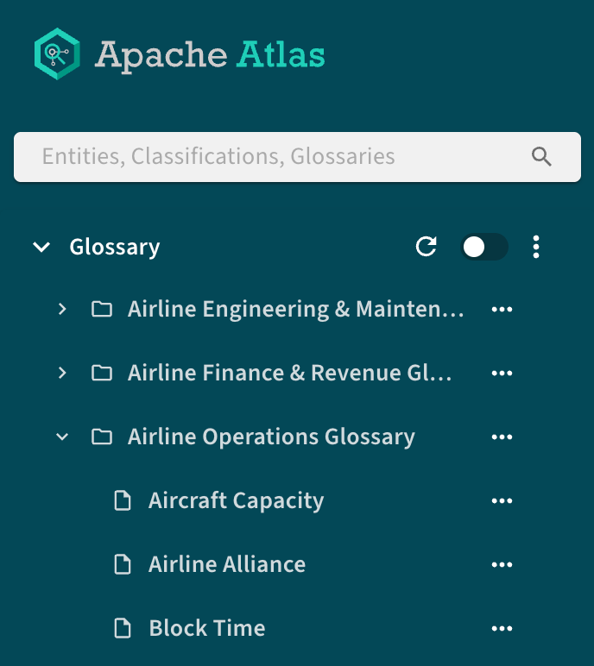Open more options for Block Time term
The image size is (594, 666).
coord(502,628)
